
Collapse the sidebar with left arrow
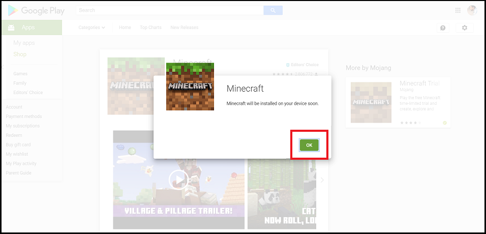coord(3,67)
